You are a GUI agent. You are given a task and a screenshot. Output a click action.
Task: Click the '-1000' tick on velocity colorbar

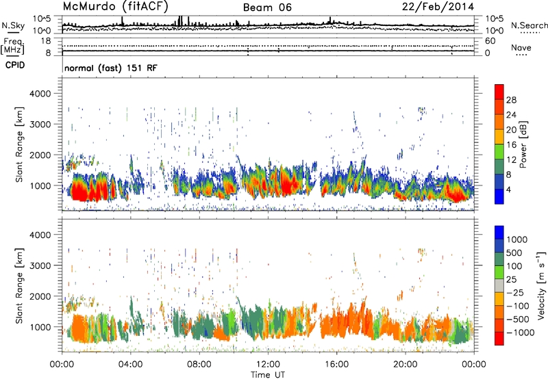(x=520, y=332)
